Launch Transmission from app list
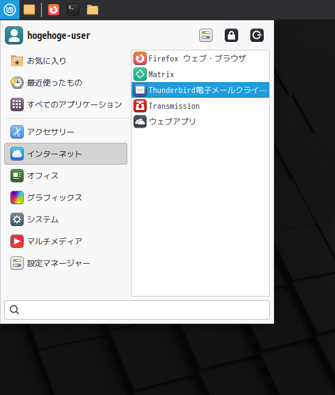 click(x=200, y=106)
